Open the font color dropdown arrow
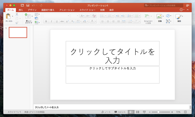Image resolution: width=195 pixels, height=117 pixels. (x=96, y=21)
